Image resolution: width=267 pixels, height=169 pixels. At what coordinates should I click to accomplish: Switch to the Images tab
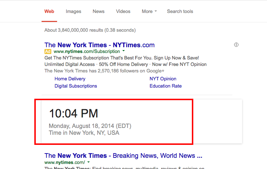click(x=73, y=12)
